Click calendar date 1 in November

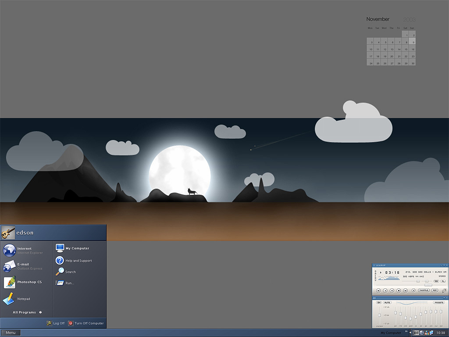pyautogui.click(x=406, y=35)
